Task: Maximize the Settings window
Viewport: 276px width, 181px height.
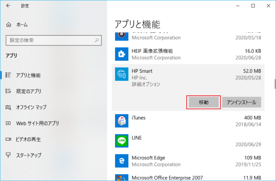Action: pos(253,6)
